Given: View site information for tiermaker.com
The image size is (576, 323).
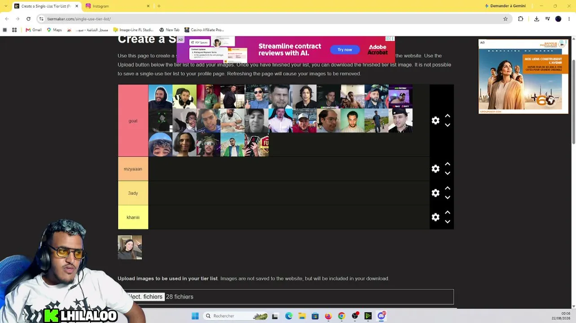Looking at the screenshot, I should coord(41,19).
